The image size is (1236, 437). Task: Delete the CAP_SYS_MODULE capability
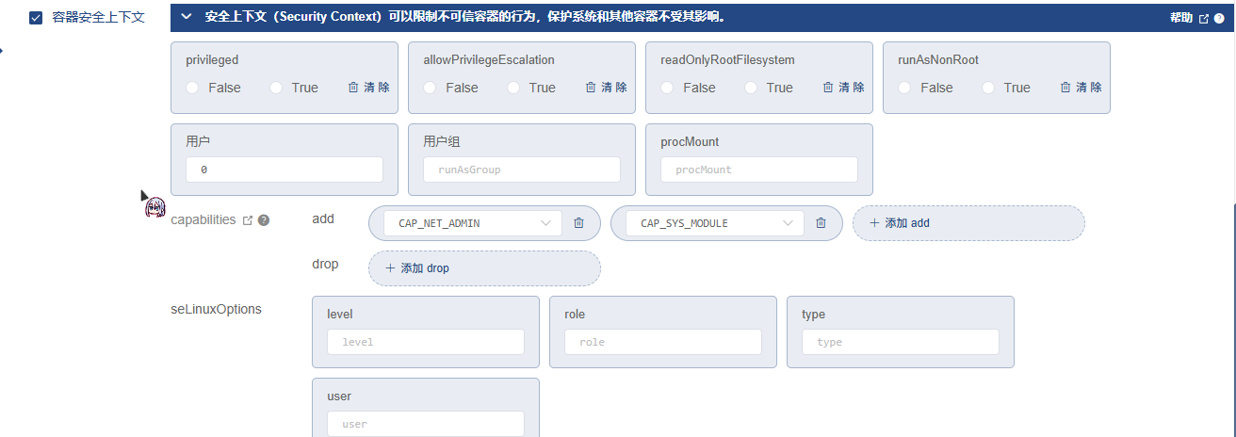[x=821, y=223]
